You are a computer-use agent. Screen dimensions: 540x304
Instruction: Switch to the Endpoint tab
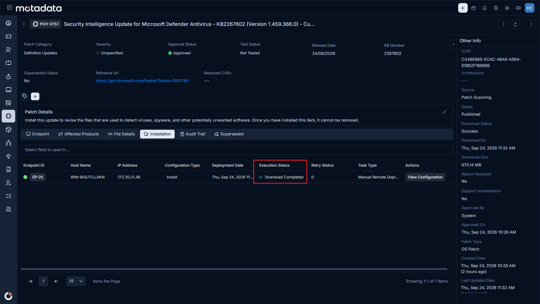(x=38, y=134)
